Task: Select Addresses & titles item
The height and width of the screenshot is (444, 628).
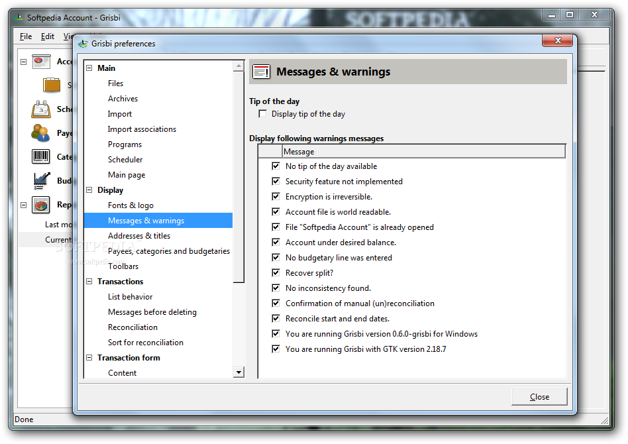Action: 139,236
